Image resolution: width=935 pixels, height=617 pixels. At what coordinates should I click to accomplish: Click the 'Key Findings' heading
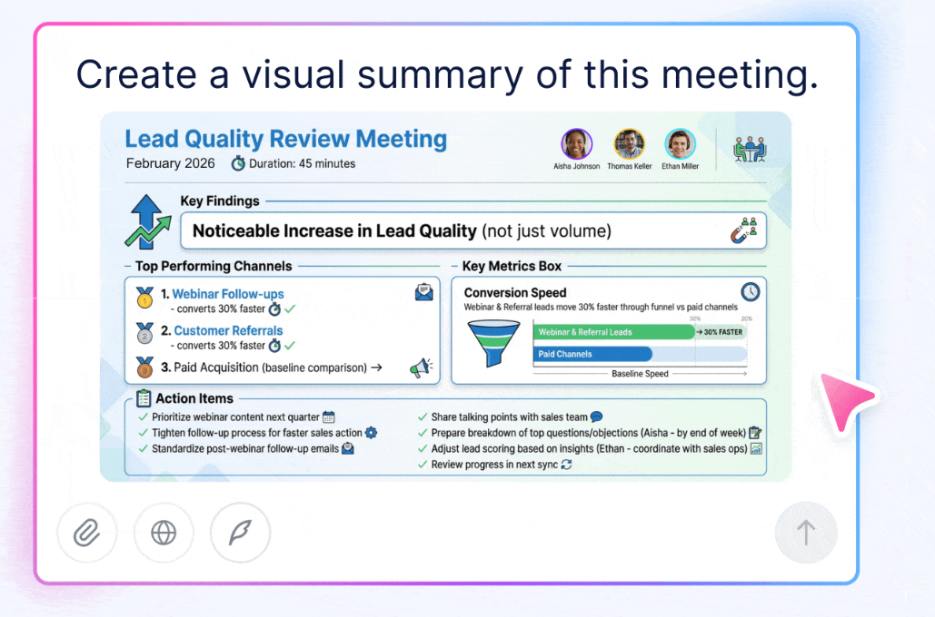pos(220,201)
